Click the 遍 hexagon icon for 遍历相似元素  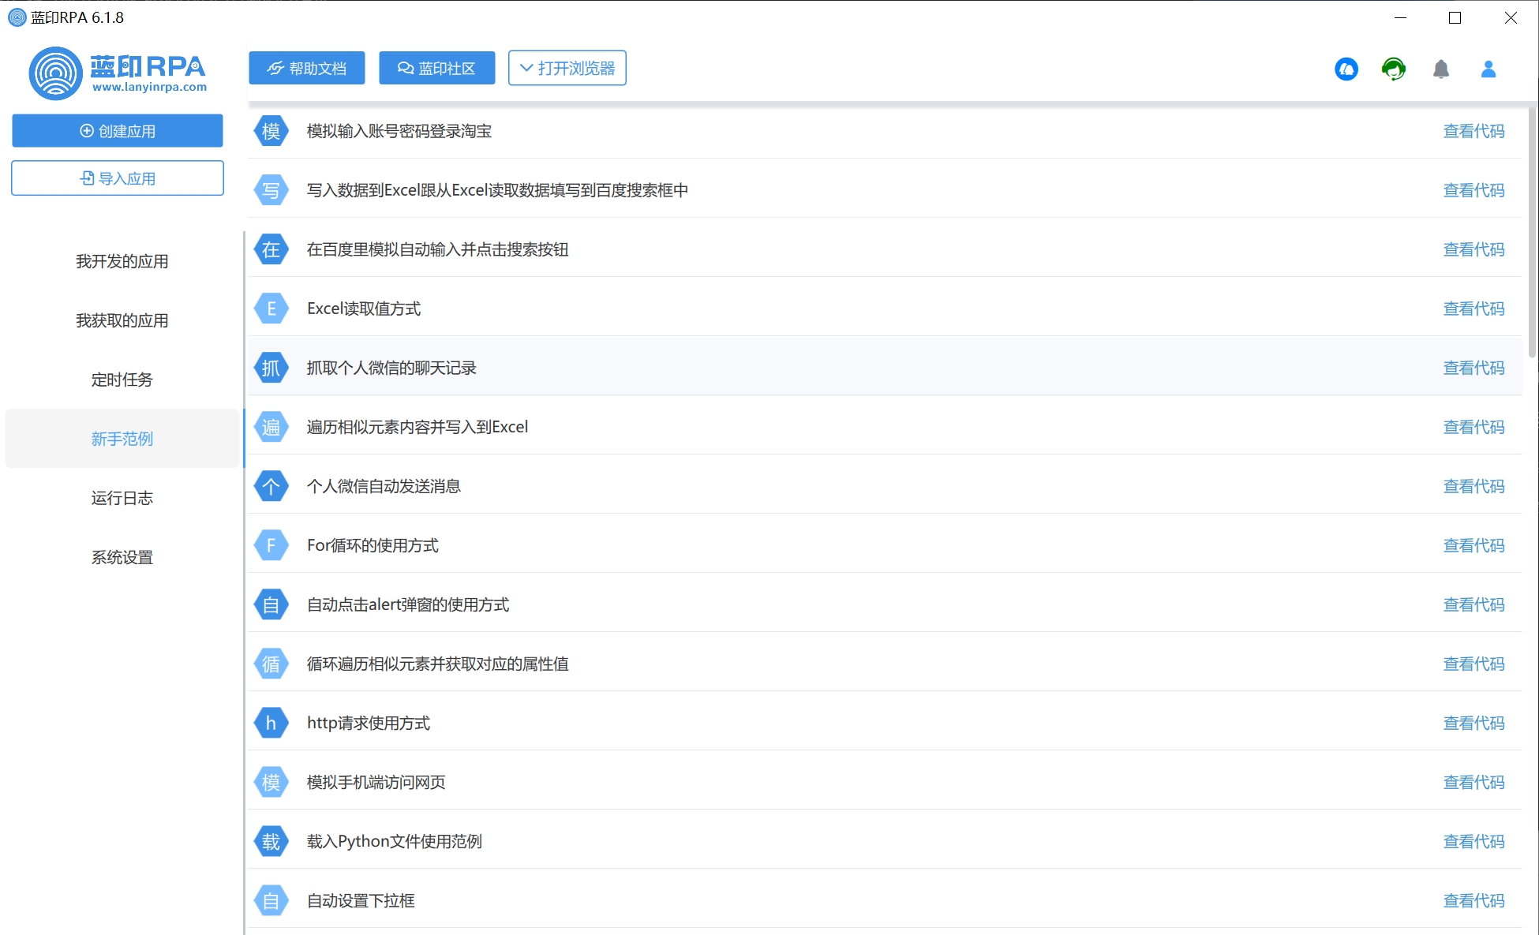click(x=271, y=427)
